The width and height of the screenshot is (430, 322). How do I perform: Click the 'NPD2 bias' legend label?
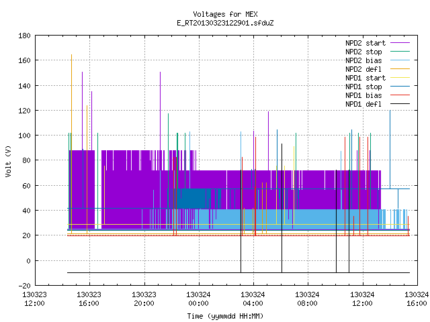point(363,60)
